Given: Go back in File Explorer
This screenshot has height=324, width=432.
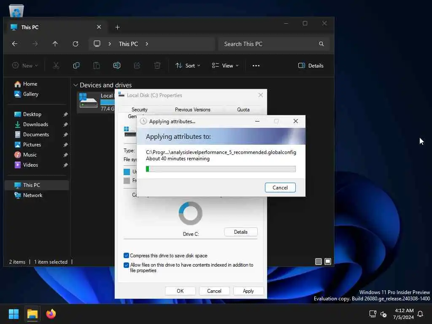Looking at the screenshot, I should 15,44.
